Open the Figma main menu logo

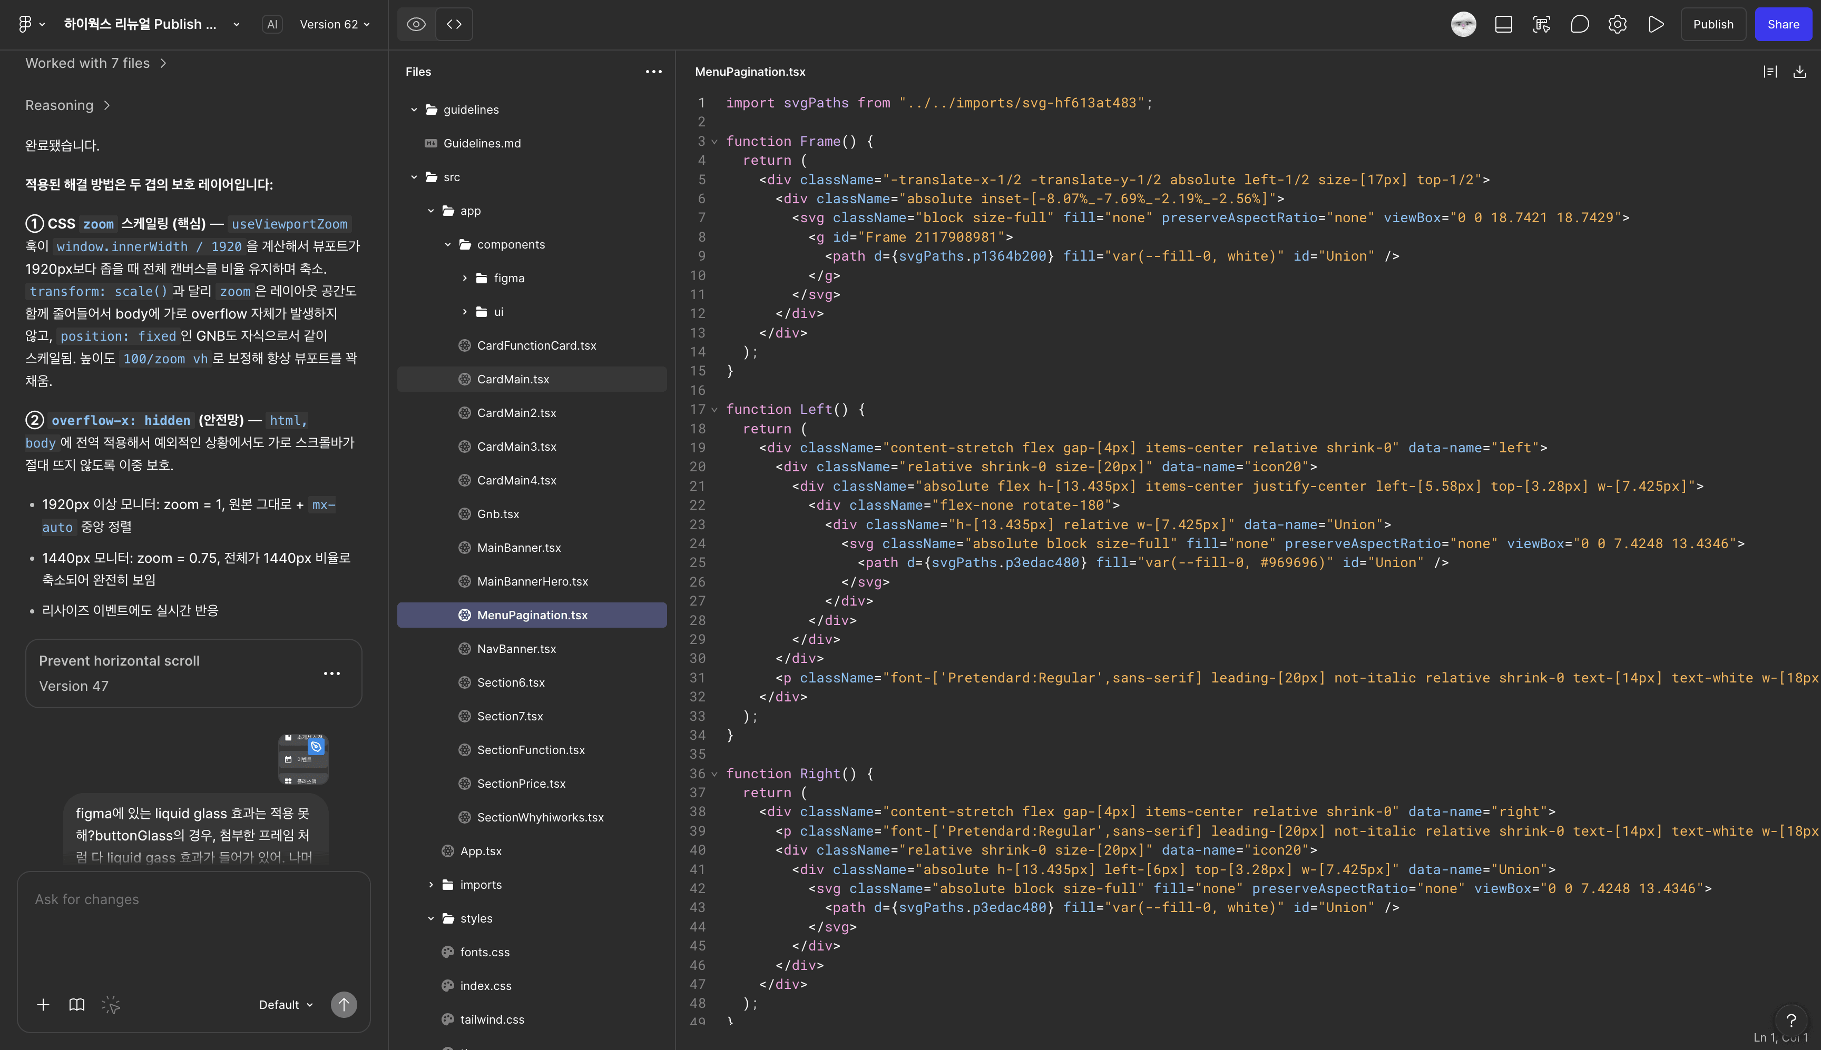coord(25,24)
